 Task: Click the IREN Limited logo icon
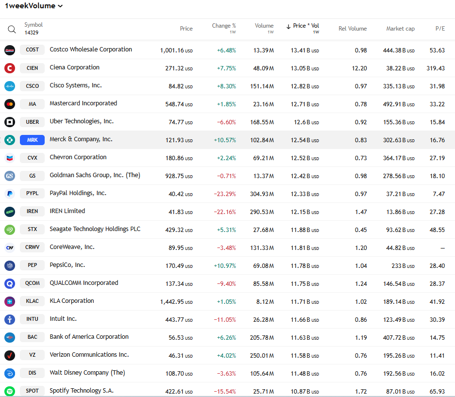click(x=10, y=212)
